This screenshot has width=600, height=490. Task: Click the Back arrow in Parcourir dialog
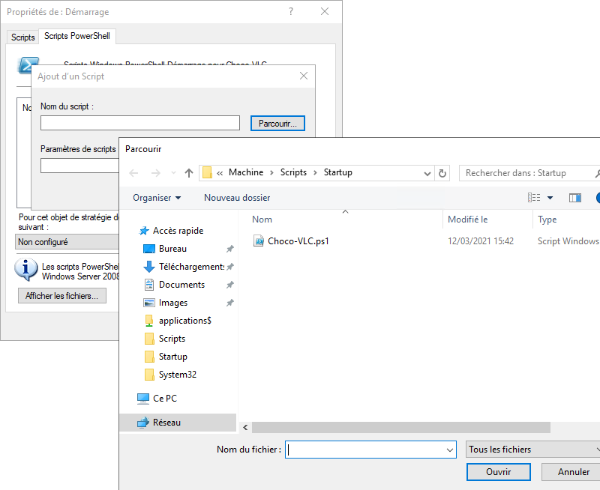click(x=133, y=173)
